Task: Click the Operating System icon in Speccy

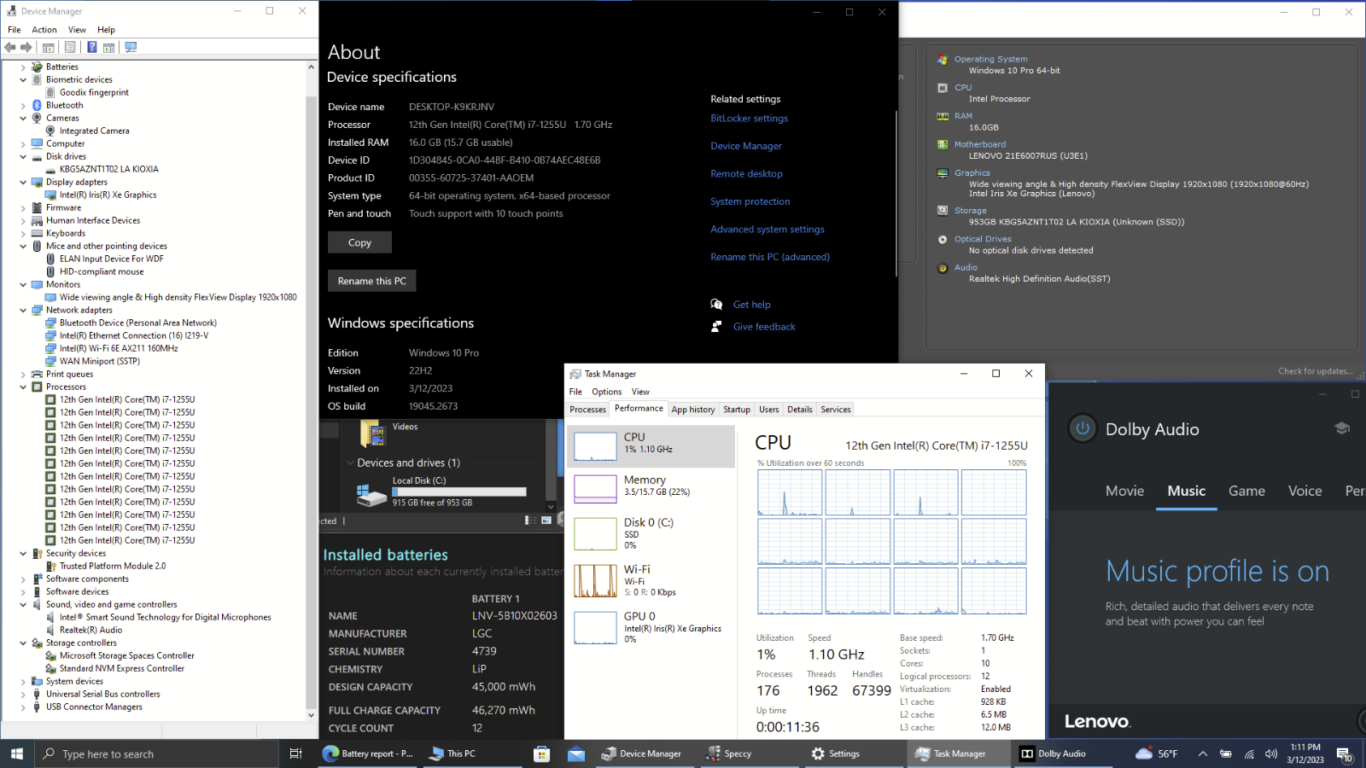Action: click(943, 60)
